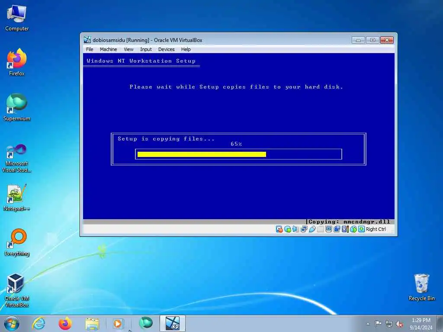Click the hard disk activity indicator in VirtualBox status bar
The width and height of the screenshot is (443, 332).
[279, 229]
